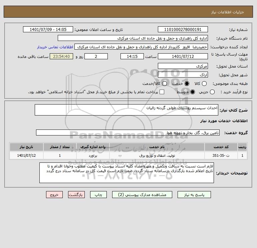Click the need number field 1101000278000191
Image resolution: width=257 pixels, height=248 pixels.
(x=183, y=29)
